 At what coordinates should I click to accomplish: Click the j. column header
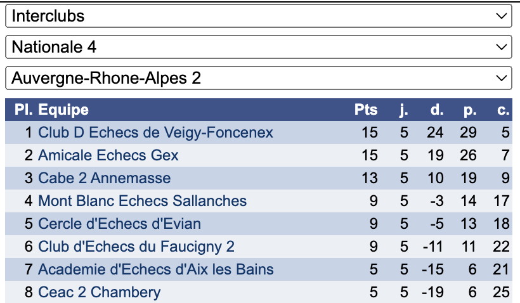pos(403,110)
